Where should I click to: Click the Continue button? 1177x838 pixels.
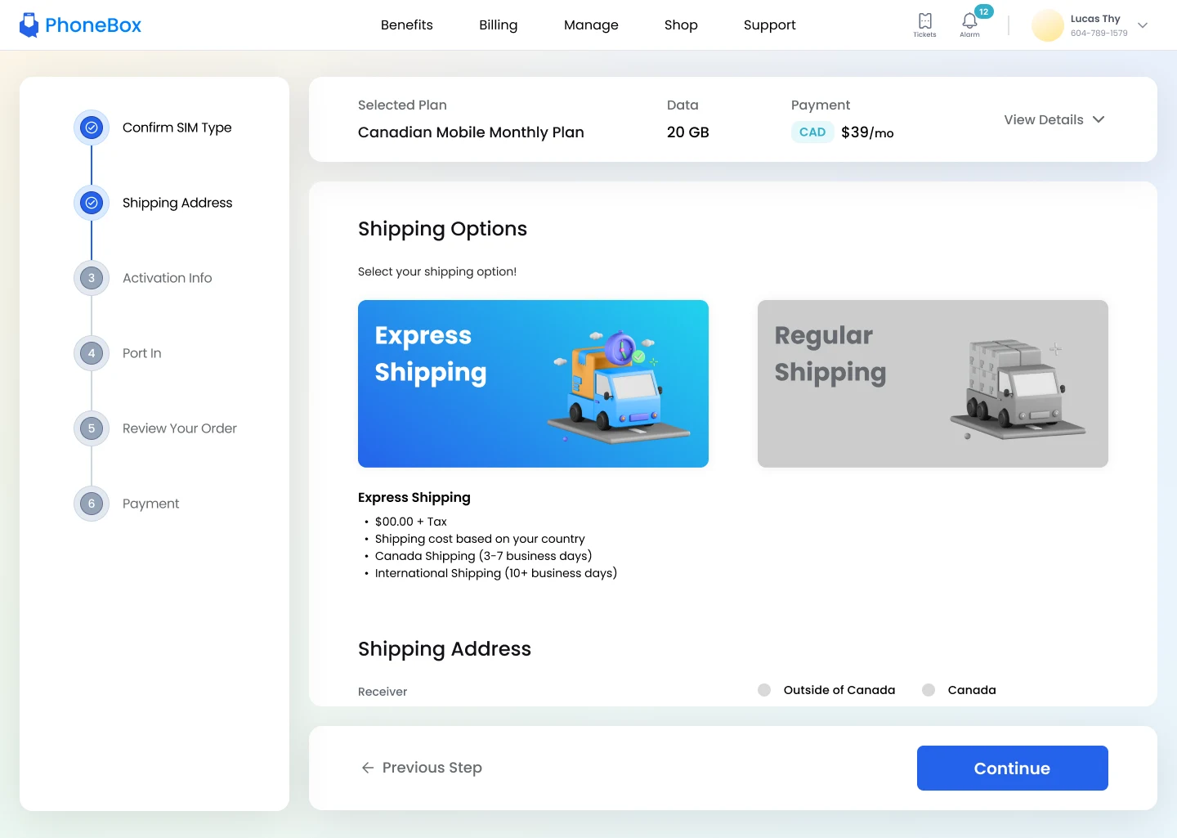pos(1012,768)
